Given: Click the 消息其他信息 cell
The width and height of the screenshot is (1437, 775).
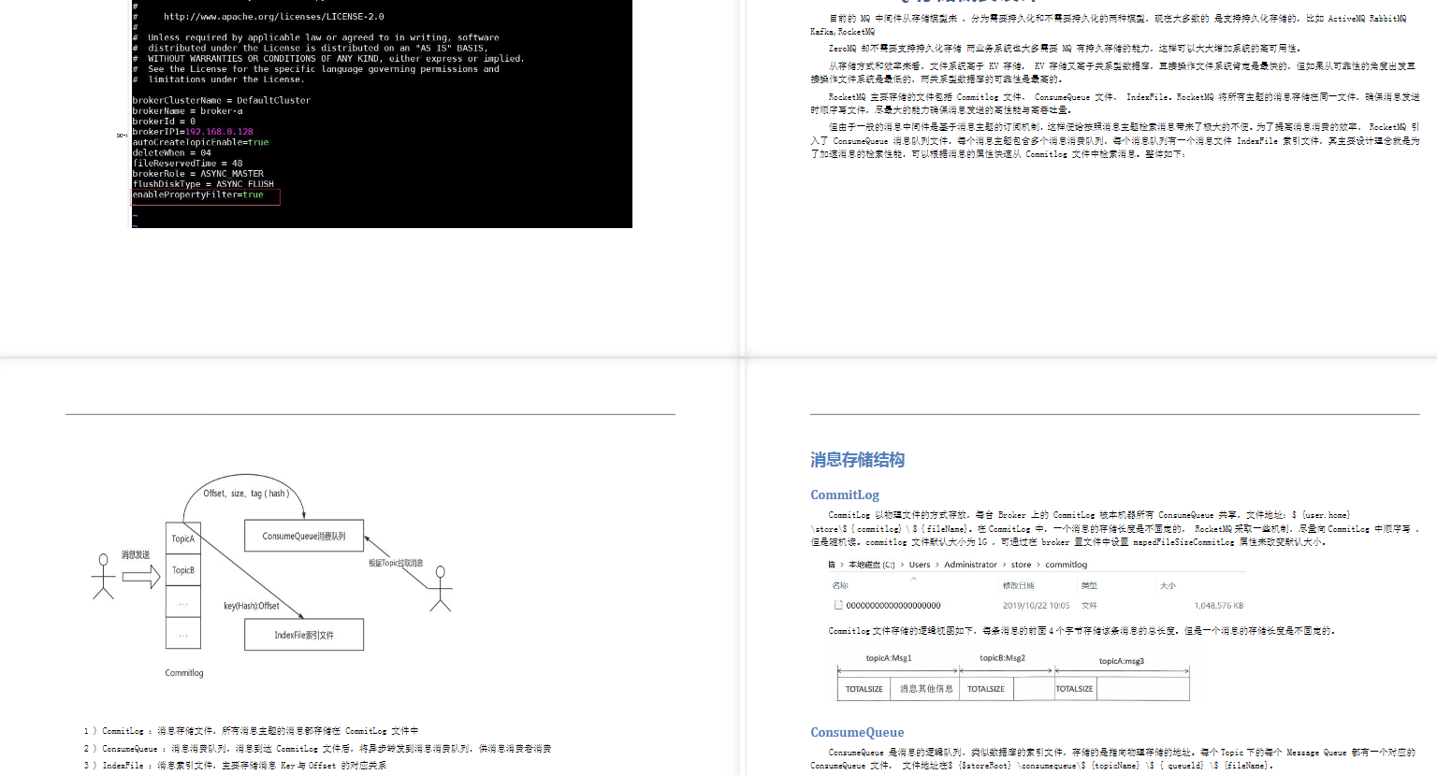Looking at the screenshot, I should [926, 689].
